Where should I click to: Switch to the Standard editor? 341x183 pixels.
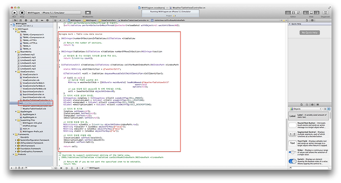[288, 13]
